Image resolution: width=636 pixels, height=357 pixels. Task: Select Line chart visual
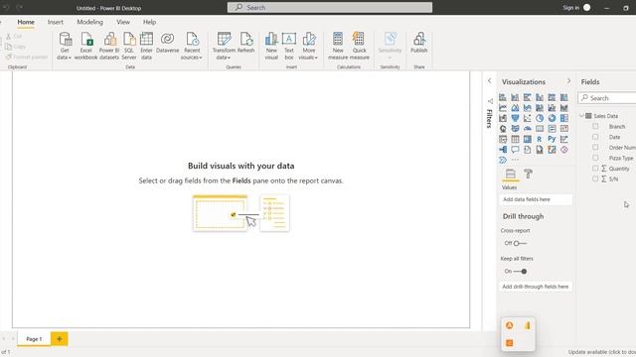pos(503,108)
